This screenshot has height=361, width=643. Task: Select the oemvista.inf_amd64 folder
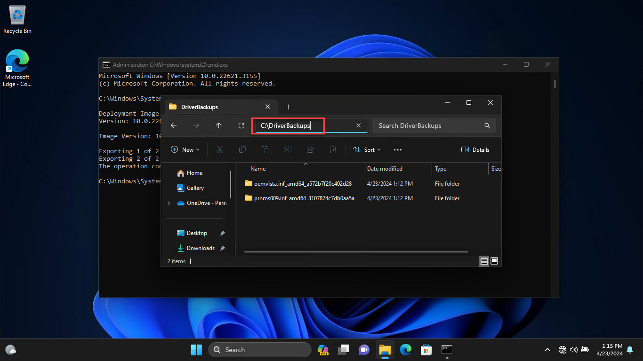point(303,184)
